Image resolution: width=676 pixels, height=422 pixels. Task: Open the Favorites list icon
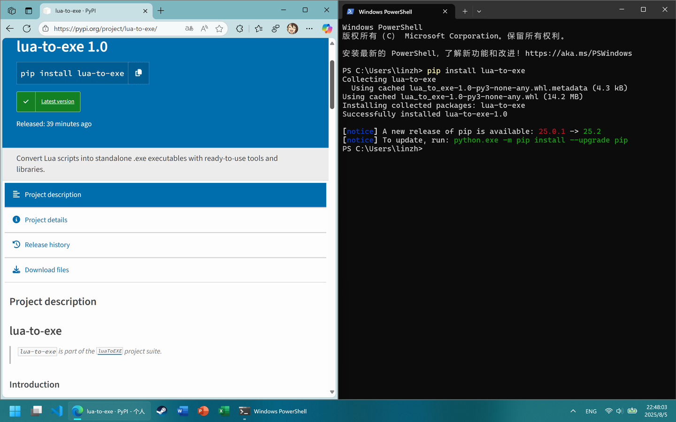(259, 29)
